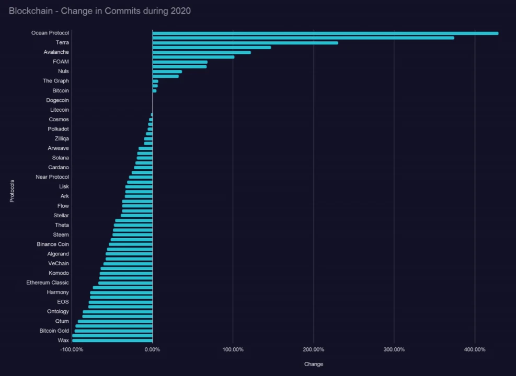Click the Nuls bar in the chart
This screenshot has width=516, height=376.
click(x=167, y=72)
